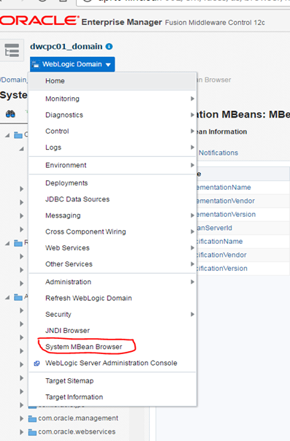Expand the Monitoring submenu arrow
290x441 pixels.
pyautogui.click(x=192, y=99)
